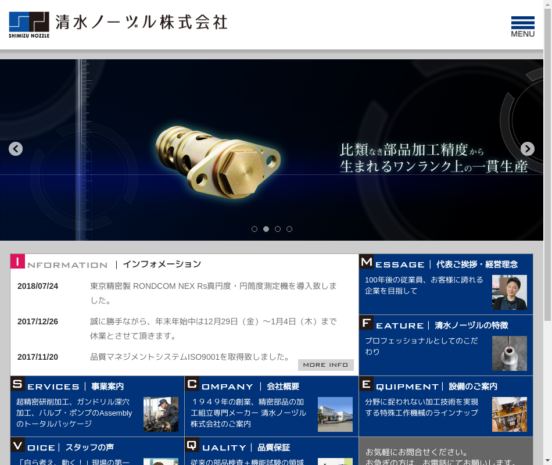Screen dimensions: 552x465
Task: Click the nozzle part thumbnail in Feature
Action: 509,353
